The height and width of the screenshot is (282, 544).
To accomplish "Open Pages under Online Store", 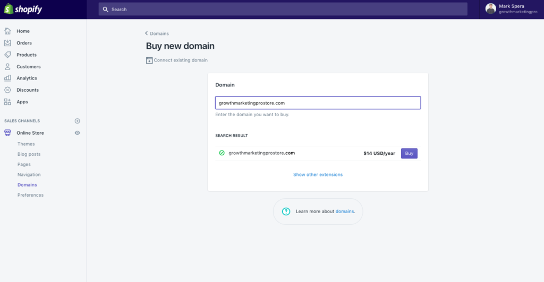I will click(x=24, y=164).
